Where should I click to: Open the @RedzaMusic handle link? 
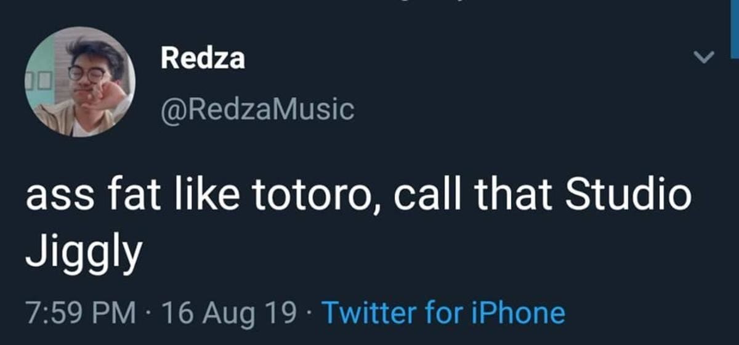pyautogui.click(x=257, y=109)
